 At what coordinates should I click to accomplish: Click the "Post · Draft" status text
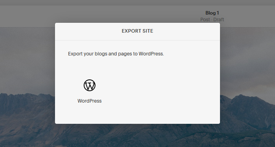(212, 20)
